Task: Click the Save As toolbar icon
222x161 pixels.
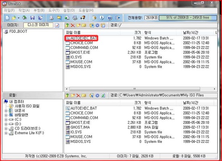Action: coord(40,18)
